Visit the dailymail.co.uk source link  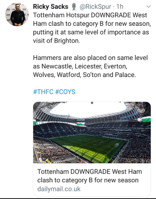(x=59, y=189)
